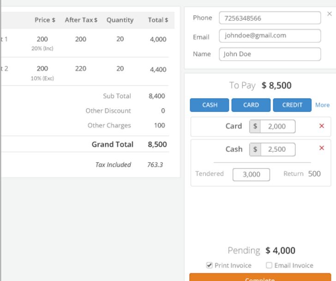Enable the Email Invoice checkbox
Viewport: 336px width, 281px height.
[269, 265]
